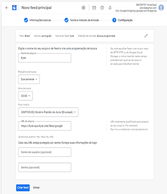The width and height of the screenshot is (167, 194).
Task: Click the CSS: Google Shopping text
Action: click(x=136, y=11)
